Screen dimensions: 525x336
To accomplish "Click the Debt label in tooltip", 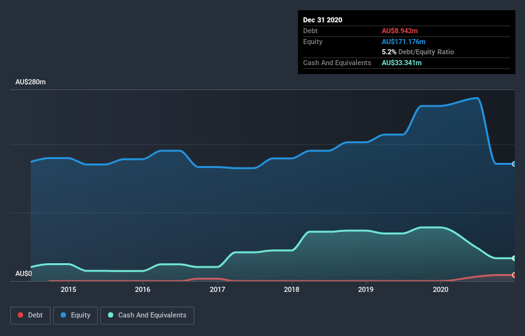I will pyautogui.click(x=310, y=31).
